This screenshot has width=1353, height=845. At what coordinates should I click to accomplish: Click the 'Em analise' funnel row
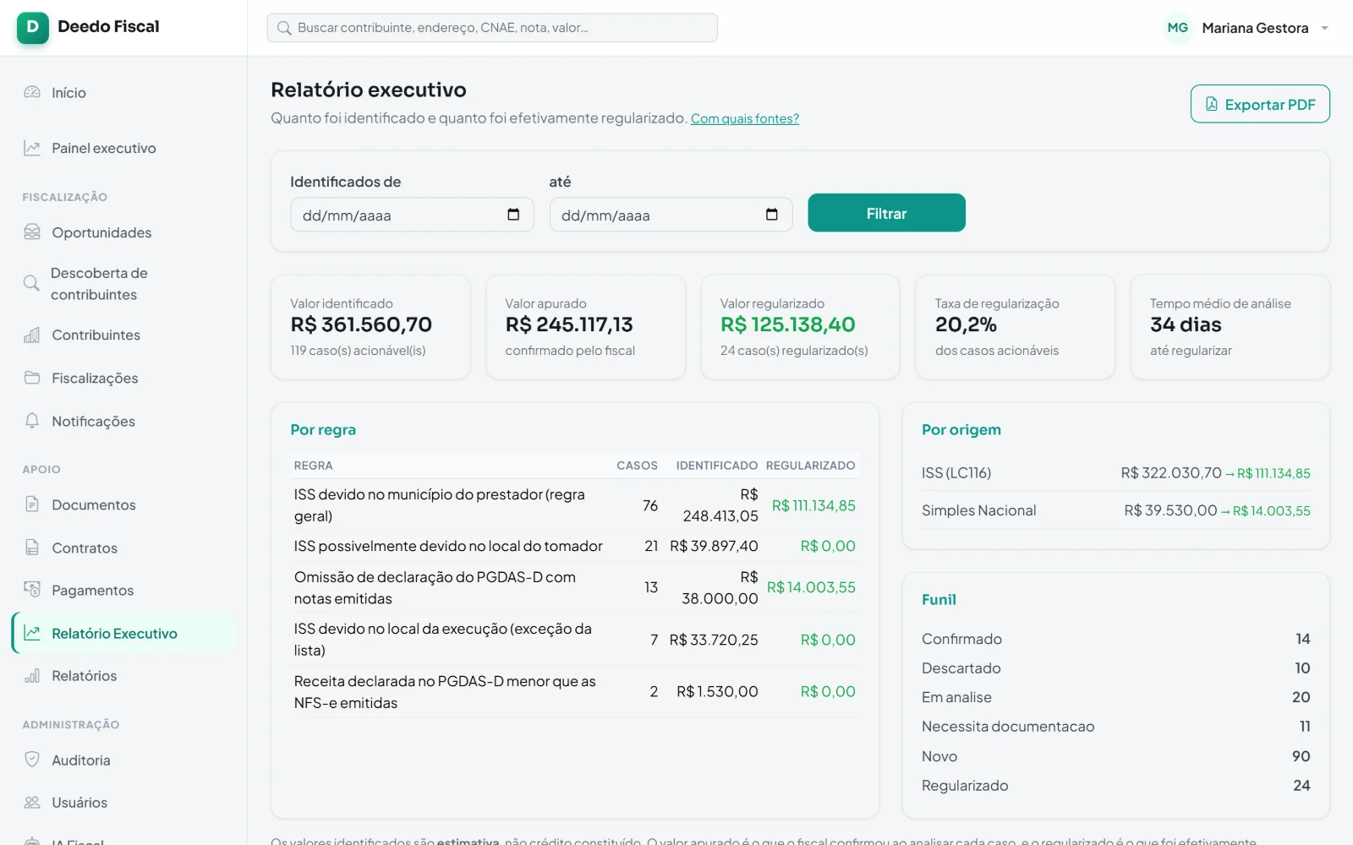(x=1116, y=697)
